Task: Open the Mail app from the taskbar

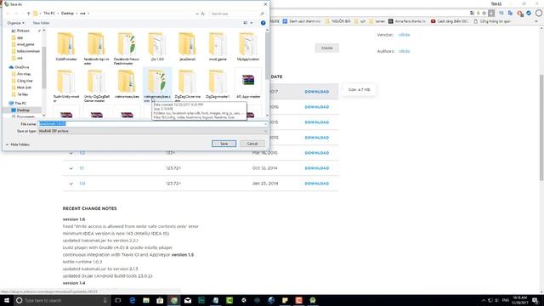Action: tap(188, 300)
